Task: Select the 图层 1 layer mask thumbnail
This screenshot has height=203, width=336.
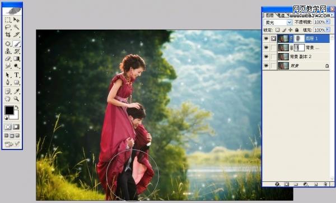Action: 299,38
